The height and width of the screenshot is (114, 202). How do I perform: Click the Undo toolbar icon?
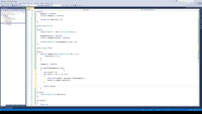17,6
